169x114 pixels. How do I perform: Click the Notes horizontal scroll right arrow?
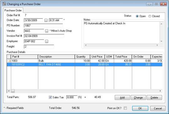click(x=157, y=45)
